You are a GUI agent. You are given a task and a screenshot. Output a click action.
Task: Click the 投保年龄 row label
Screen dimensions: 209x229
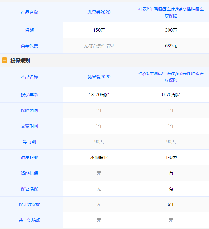coord(29,95)
